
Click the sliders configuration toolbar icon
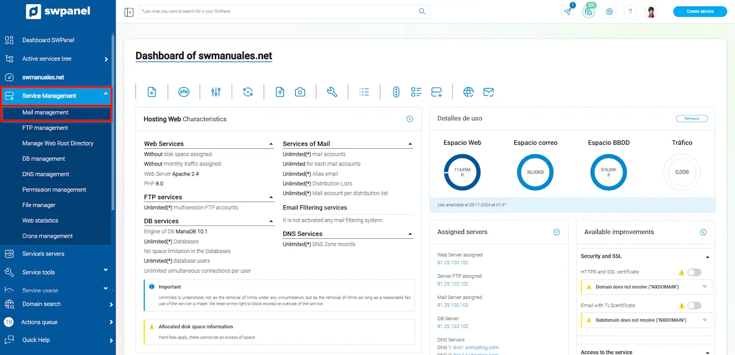216,92
